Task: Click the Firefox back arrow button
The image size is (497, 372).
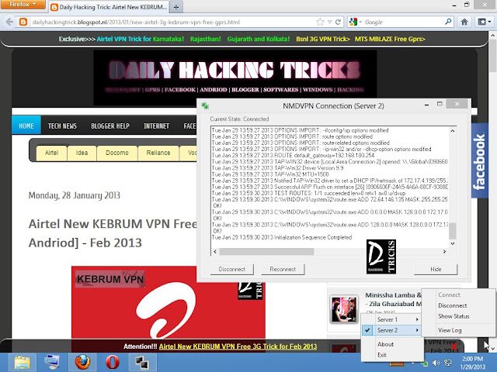Action: pos(9,22)
